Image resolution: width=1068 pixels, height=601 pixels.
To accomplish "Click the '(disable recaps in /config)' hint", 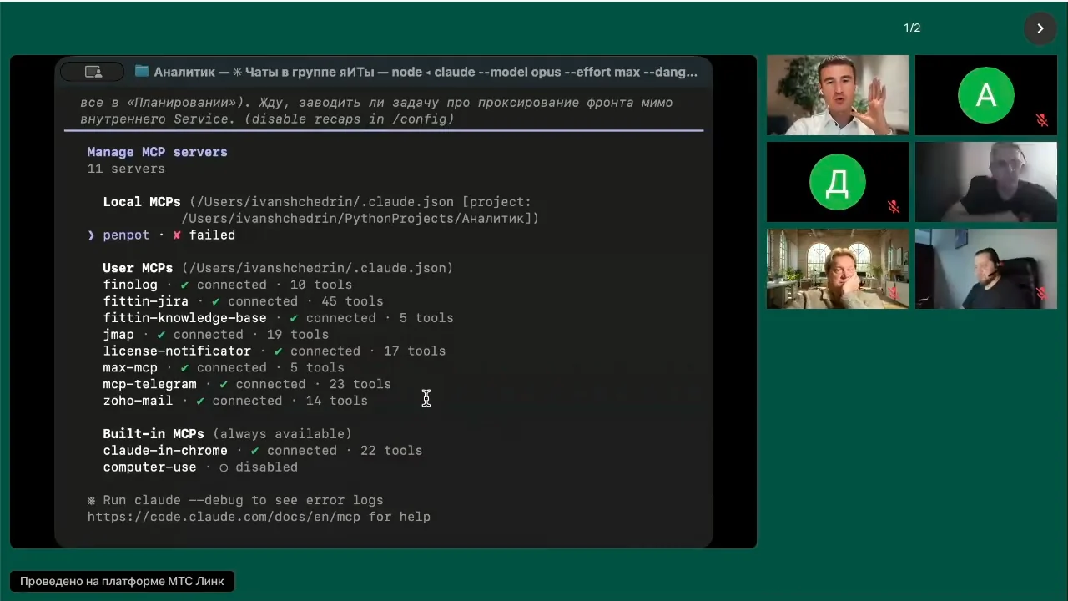I will (x=349, y=119).
